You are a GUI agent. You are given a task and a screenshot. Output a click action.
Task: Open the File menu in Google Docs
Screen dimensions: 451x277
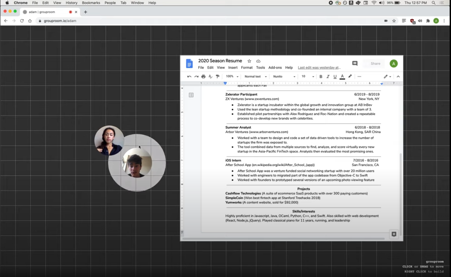[x=201, y=67]
